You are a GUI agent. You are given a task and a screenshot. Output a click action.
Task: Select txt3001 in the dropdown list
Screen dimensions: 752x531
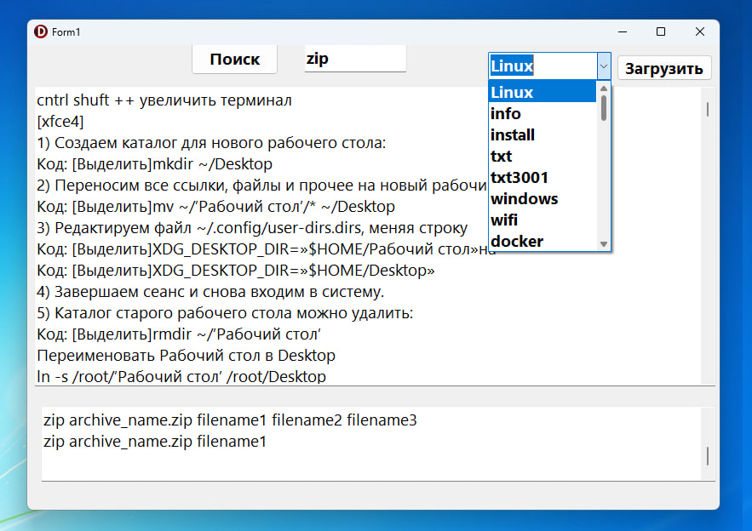coord(542,177)
